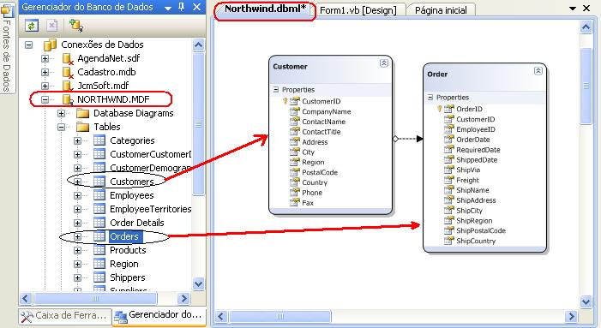Click the Categories table icon
Screen dimensions: 601x328
[x=99, y=140]
